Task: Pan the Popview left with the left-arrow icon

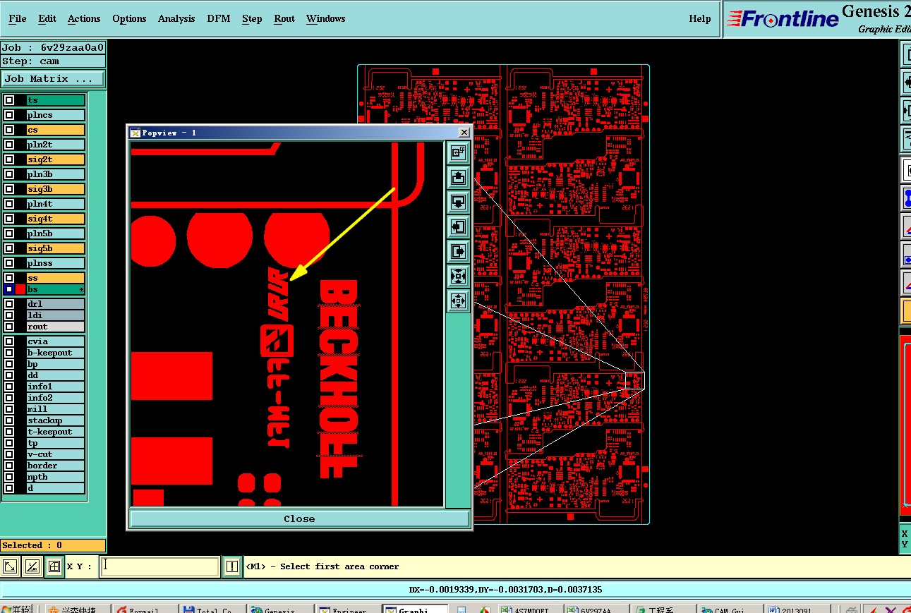Action: tap(459, 227)
